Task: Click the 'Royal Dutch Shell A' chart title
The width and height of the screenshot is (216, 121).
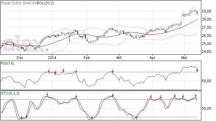Action: (x=18, y=3)
